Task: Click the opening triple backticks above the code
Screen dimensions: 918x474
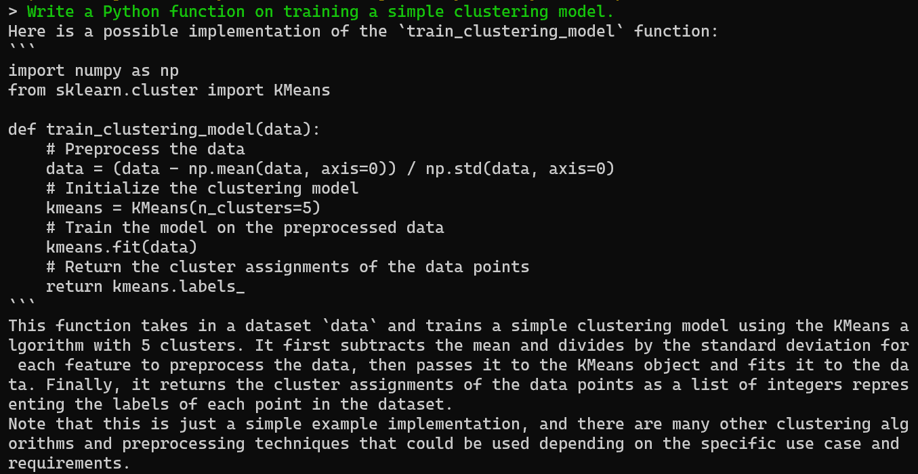Action: [x=22, y=47]
